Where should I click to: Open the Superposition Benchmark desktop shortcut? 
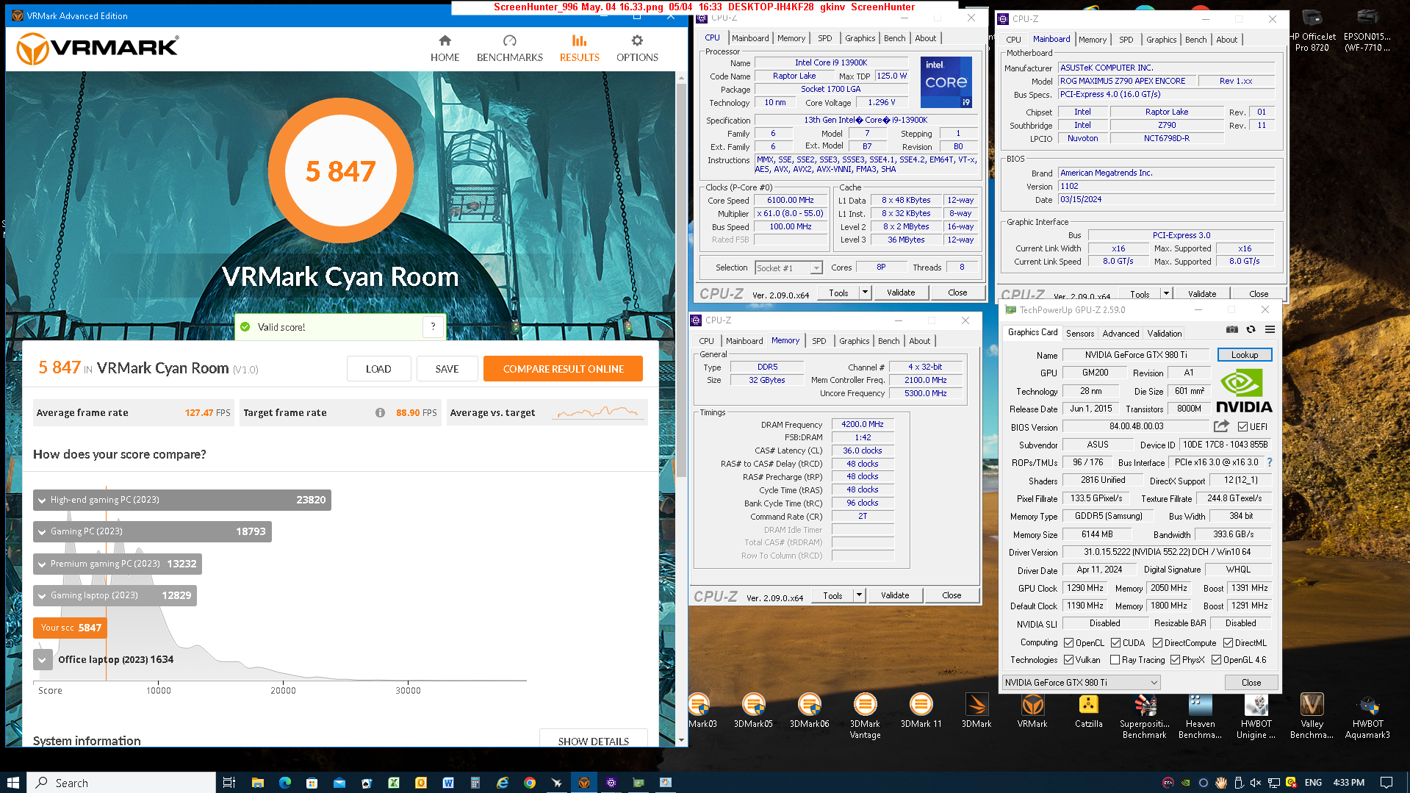(1144, 717)
